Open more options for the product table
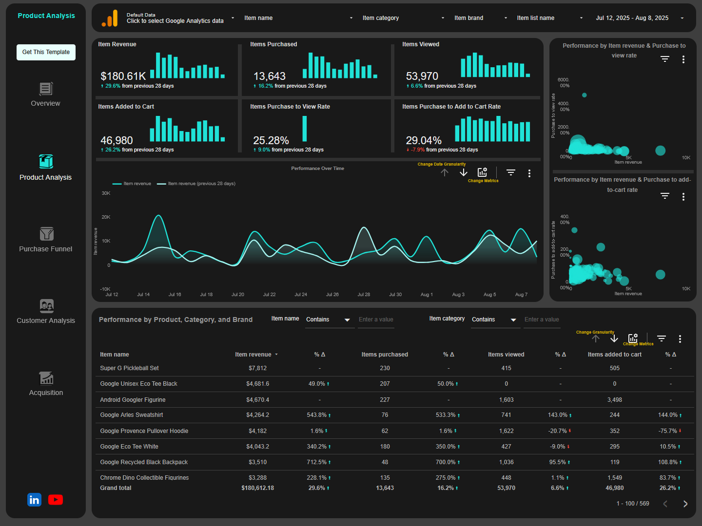Viewport: 702px width, 526px height. [680, 339]
